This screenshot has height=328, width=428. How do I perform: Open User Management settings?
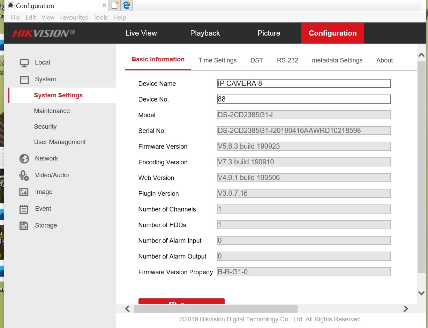tap(60, 142)
